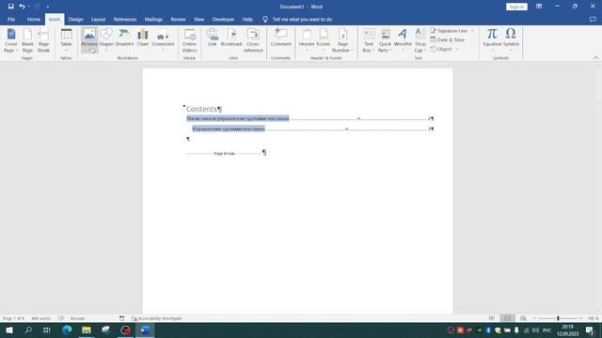Click the Tell me what you want to do box
The height and width of the screenshot is (338, 602).
[x=297, y=19]
